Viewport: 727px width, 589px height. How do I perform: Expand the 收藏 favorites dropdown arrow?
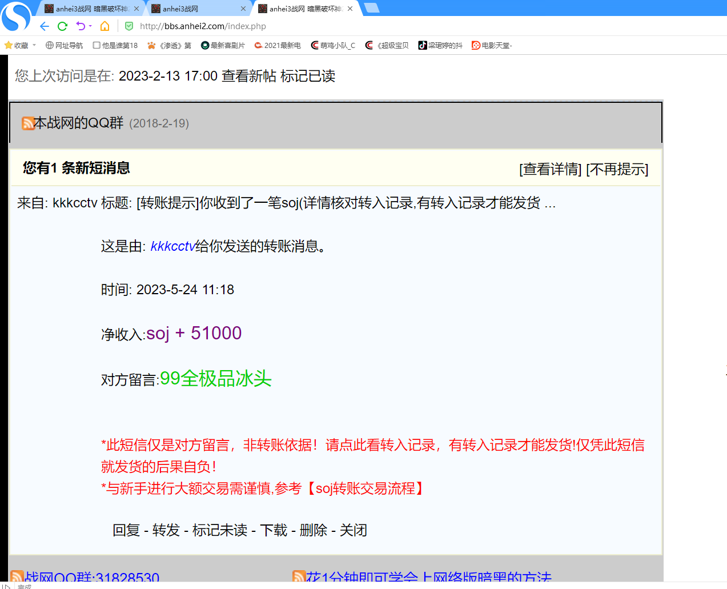34,45
